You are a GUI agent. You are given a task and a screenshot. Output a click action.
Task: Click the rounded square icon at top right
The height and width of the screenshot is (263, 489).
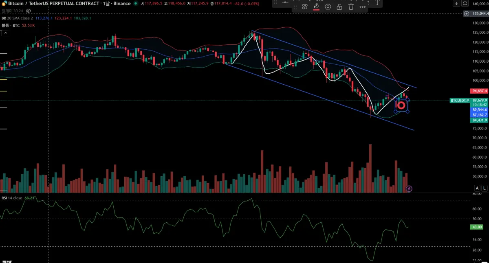click(x=465, y=3)
